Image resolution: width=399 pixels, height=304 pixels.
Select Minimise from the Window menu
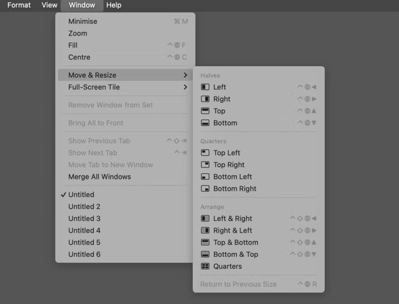83,21
